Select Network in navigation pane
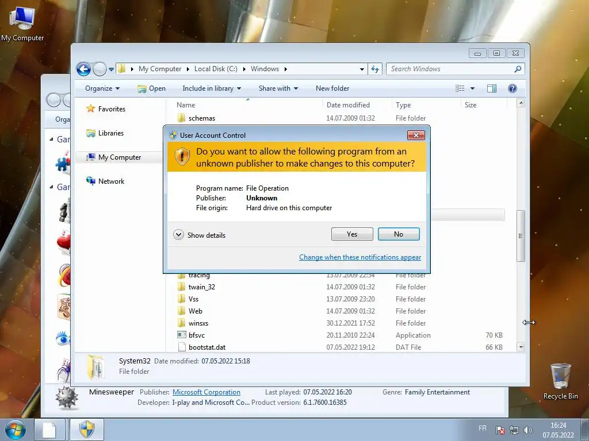 coord(106,181)
